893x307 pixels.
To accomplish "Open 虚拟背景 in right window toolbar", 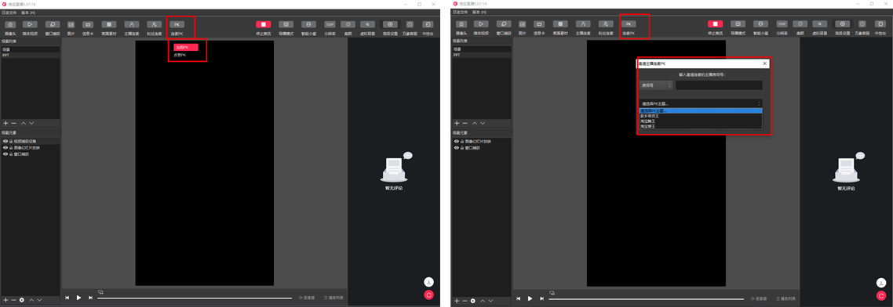I will click(819, 27).
